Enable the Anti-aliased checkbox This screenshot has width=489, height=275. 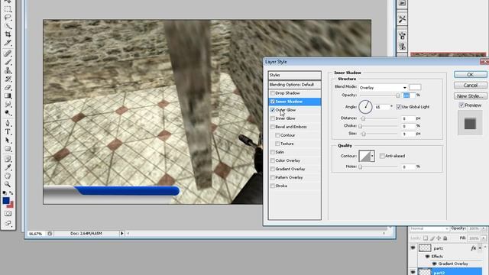[382, 156]
